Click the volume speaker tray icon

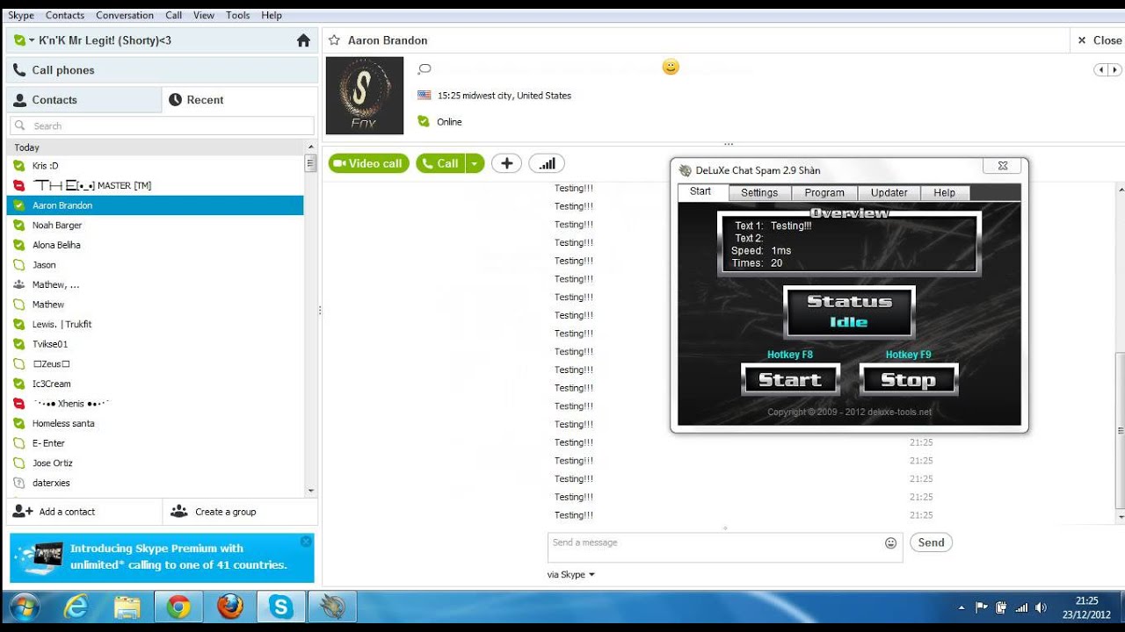[1042, 607]
